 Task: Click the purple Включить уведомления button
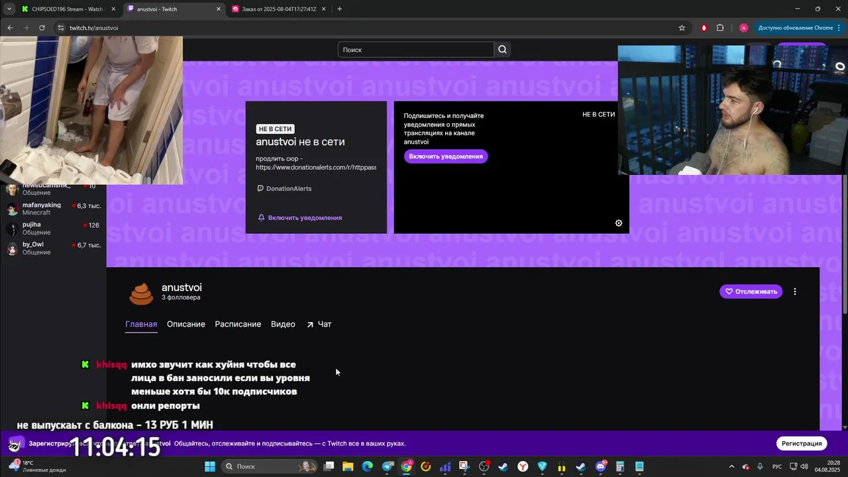(x=446, y=156)
